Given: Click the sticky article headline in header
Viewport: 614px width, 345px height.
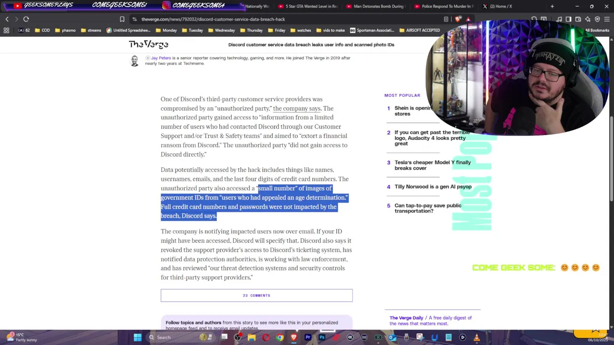Looking at the screenshot, I should tap(311, 45).
